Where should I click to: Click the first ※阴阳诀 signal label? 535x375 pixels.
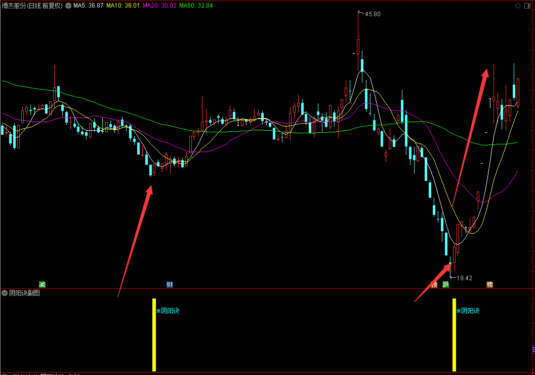[x=168, y=311]
